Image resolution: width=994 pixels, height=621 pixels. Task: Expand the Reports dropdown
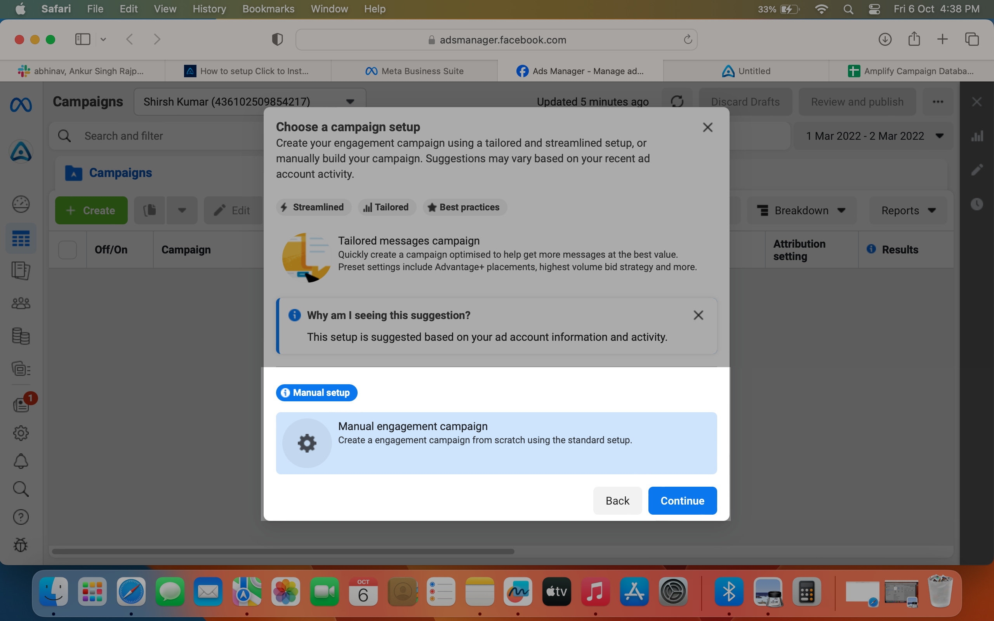coord(908,210)
